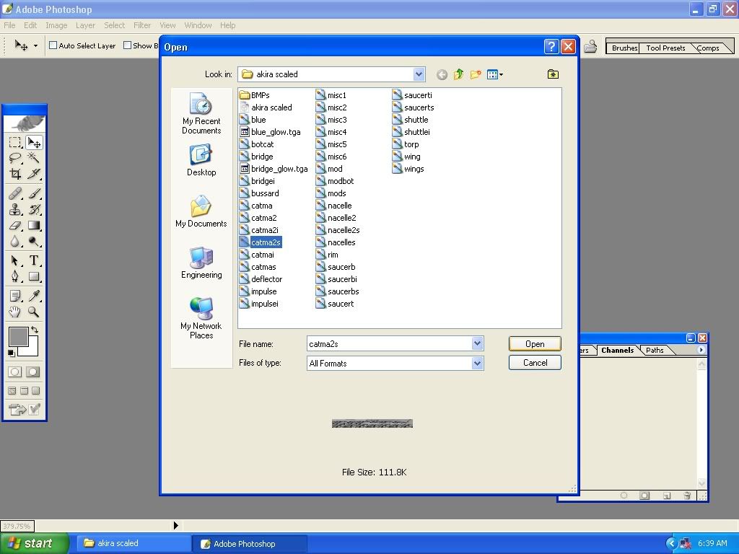Select the Rectangle shape tool
This screenshot has height=554, width=739.
[x=34, y=276]
